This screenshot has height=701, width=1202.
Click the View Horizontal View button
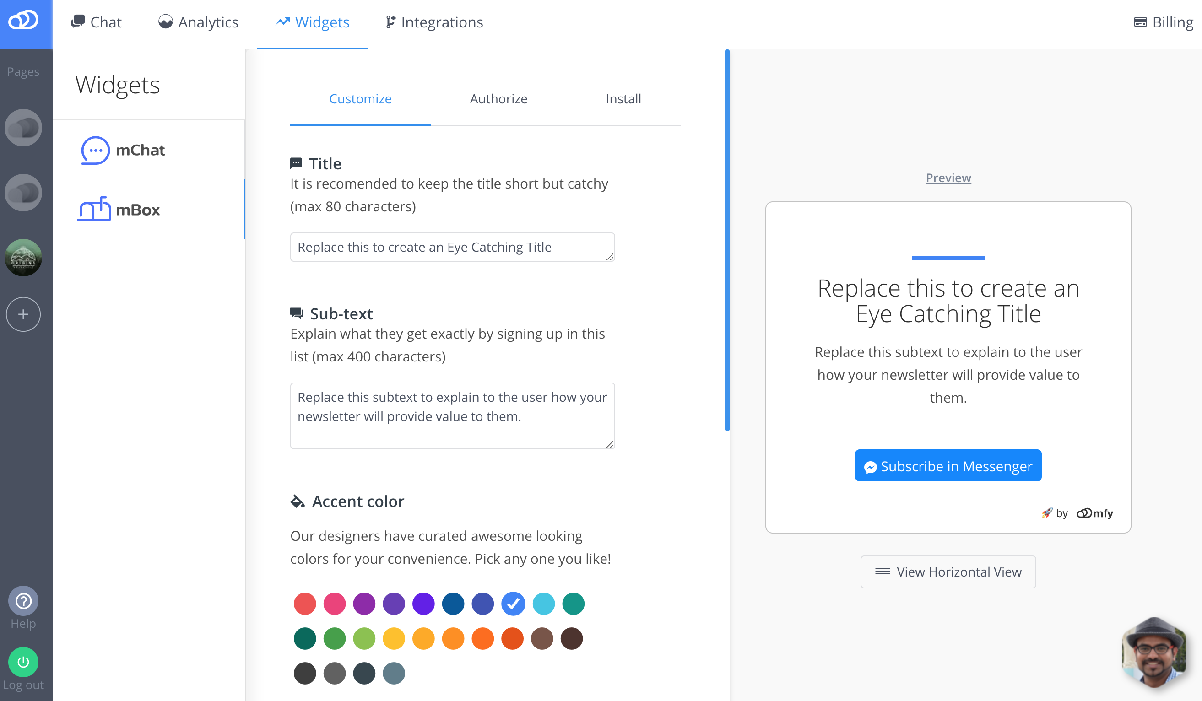pos(948,572)
